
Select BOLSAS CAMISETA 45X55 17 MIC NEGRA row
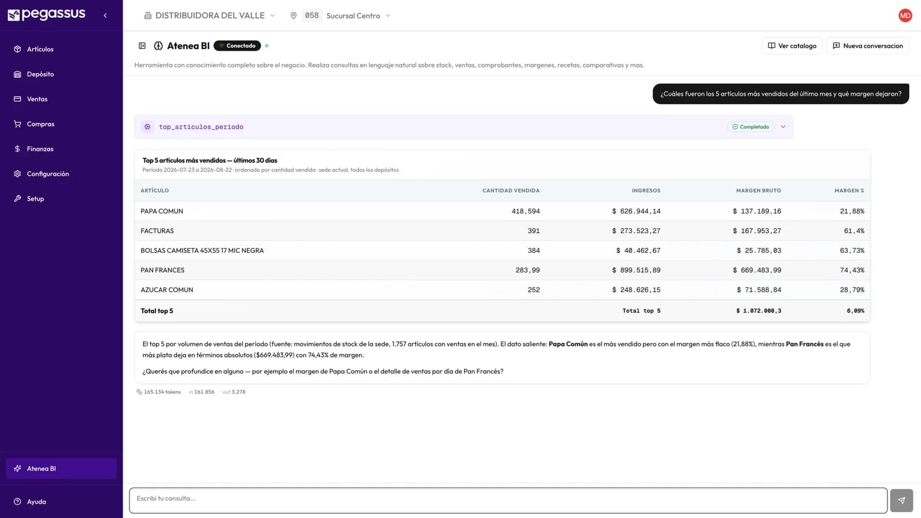coord(502,250)
